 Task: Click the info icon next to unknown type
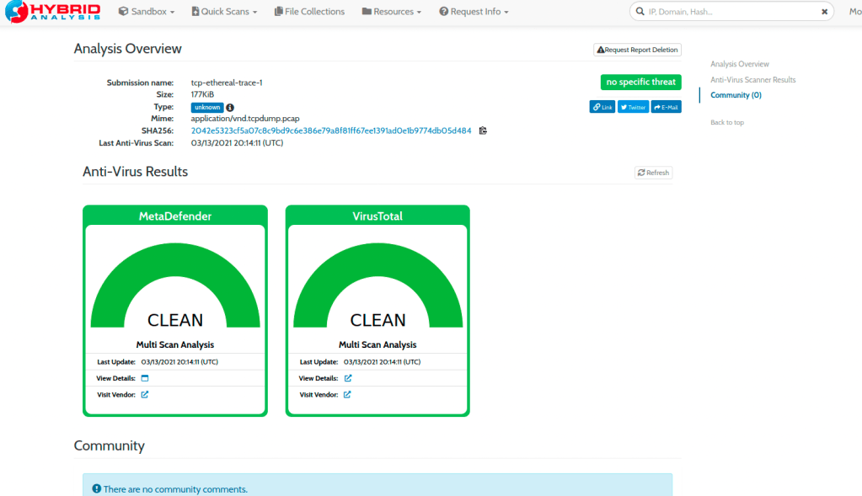tap(230, 108)
